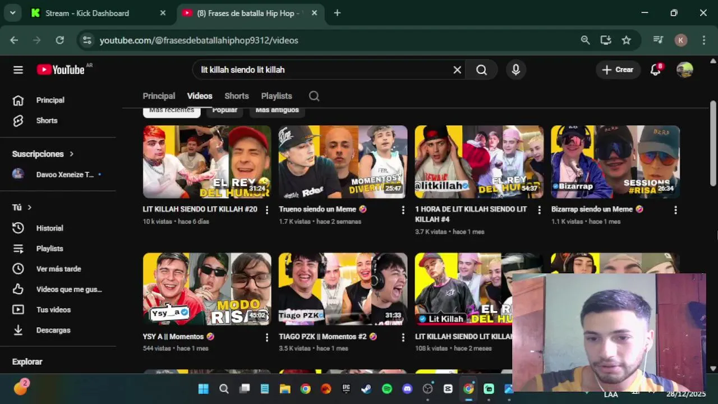The width and height of the screenshot is (718, 404).
Task: Reload the page in Chrome
Action: pos(60,40)
